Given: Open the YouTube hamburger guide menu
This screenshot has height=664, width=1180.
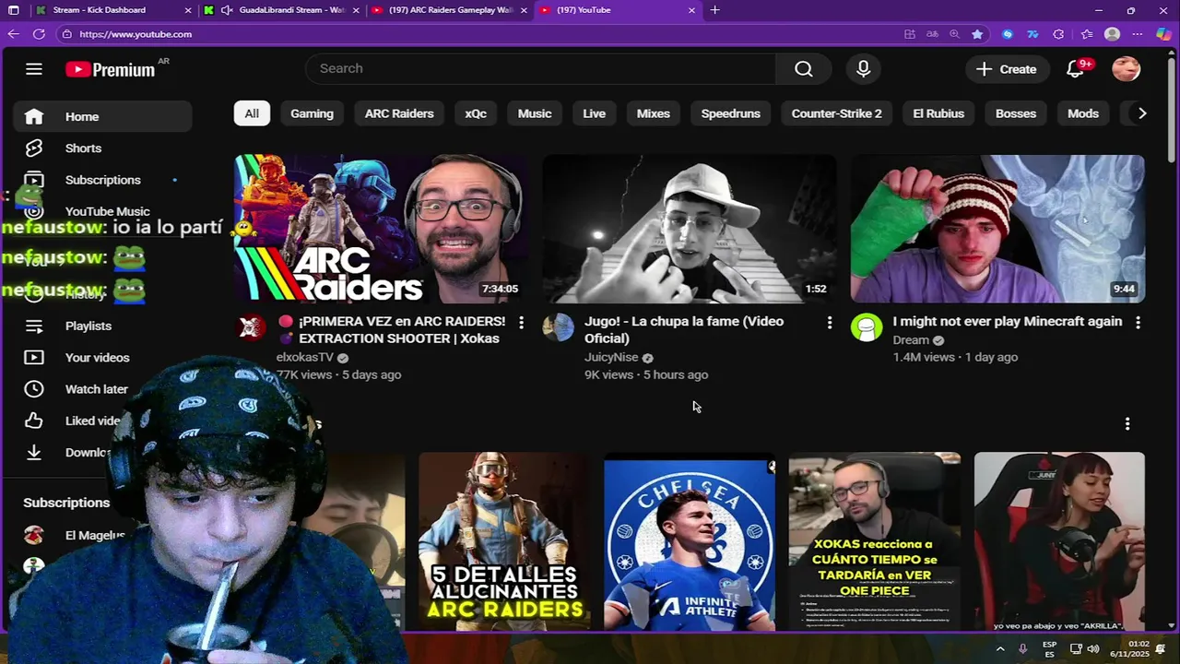Looking at the screenshot, I should click(34, 69).
